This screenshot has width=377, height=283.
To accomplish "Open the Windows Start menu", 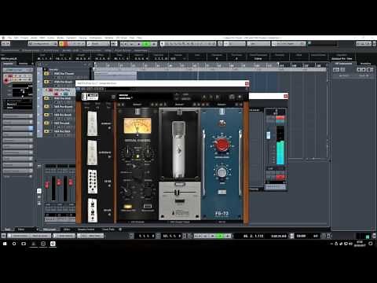I will [x=5, y=244].
